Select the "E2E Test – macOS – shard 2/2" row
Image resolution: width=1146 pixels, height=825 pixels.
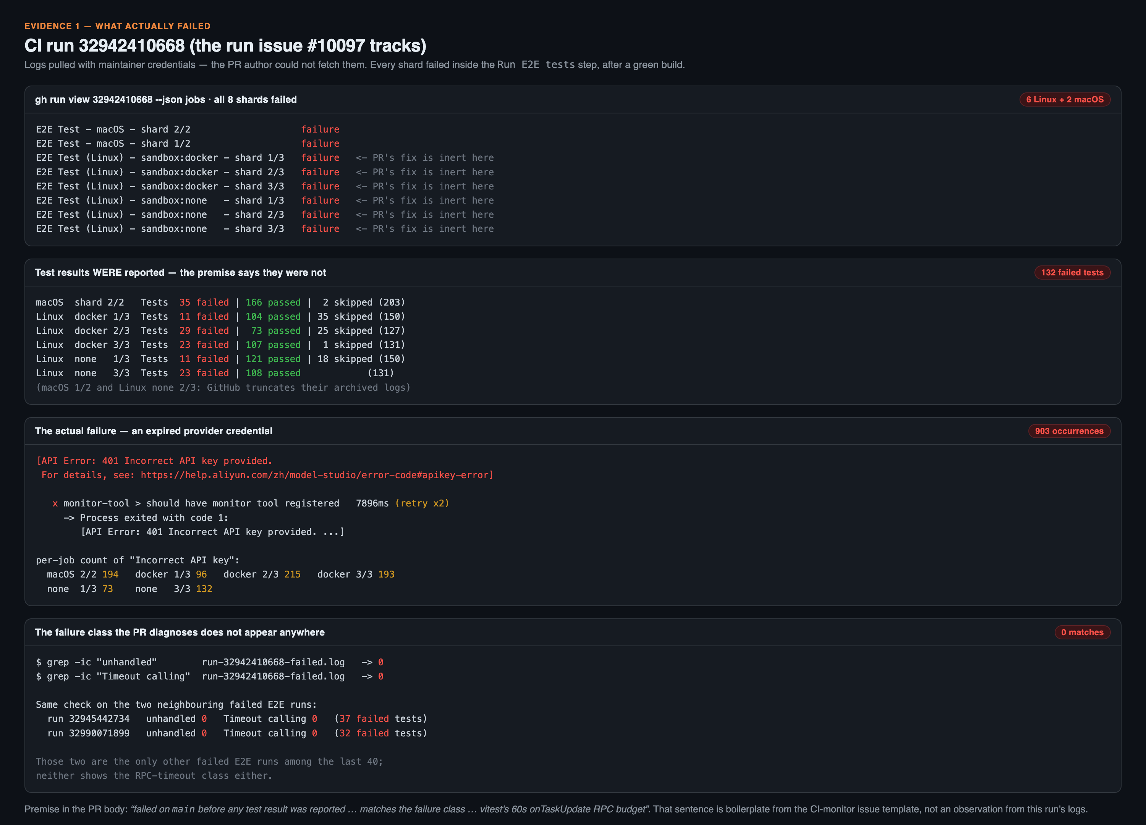[188, 129]
